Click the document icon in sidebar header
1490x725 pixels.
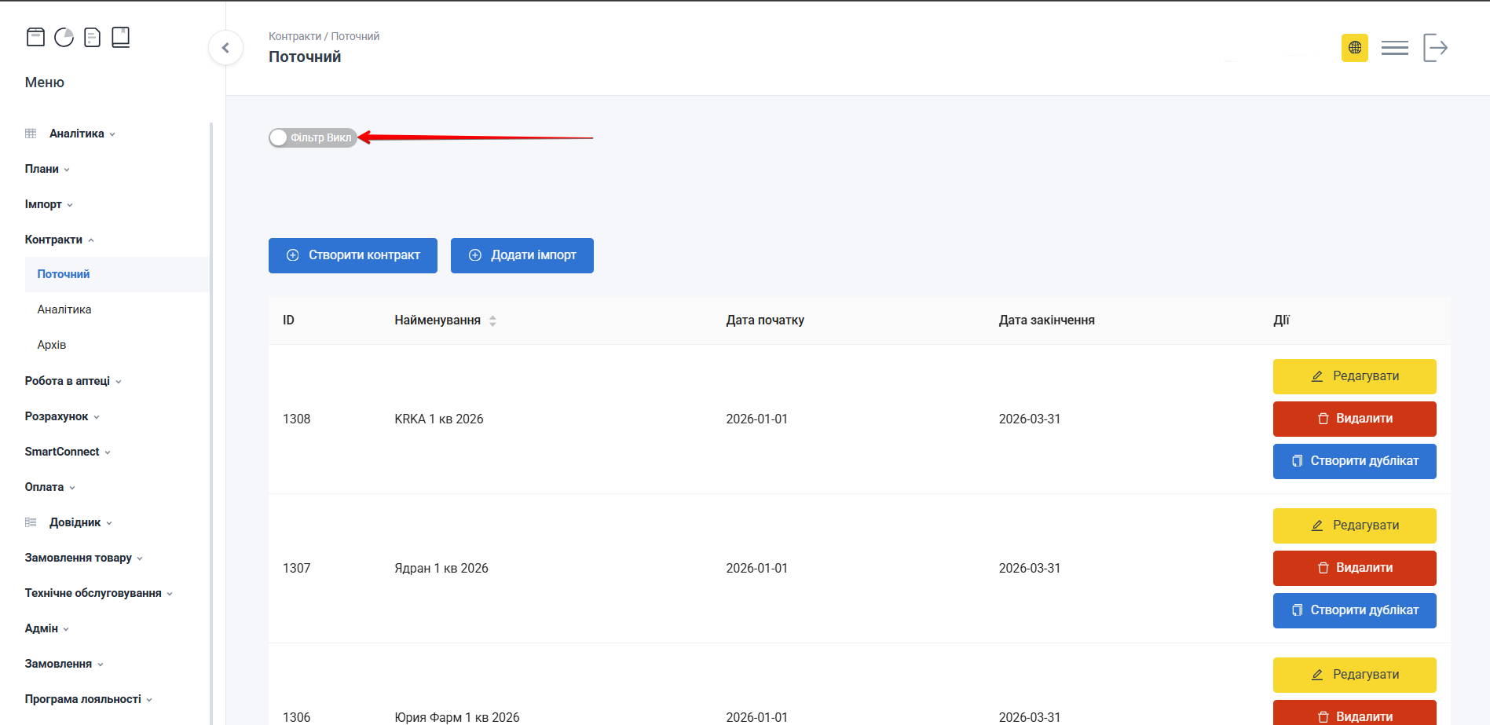[92, 37]
